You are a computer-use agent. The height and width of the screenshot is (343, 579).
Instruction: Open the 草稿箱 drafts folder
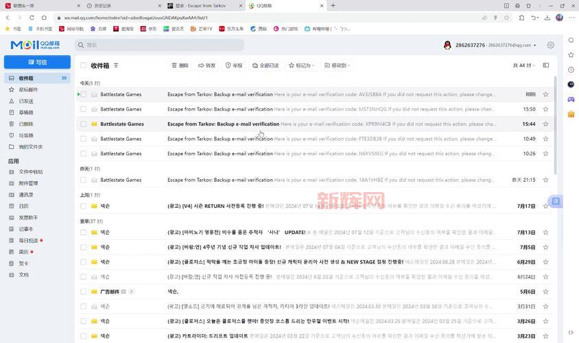point(26,113)
